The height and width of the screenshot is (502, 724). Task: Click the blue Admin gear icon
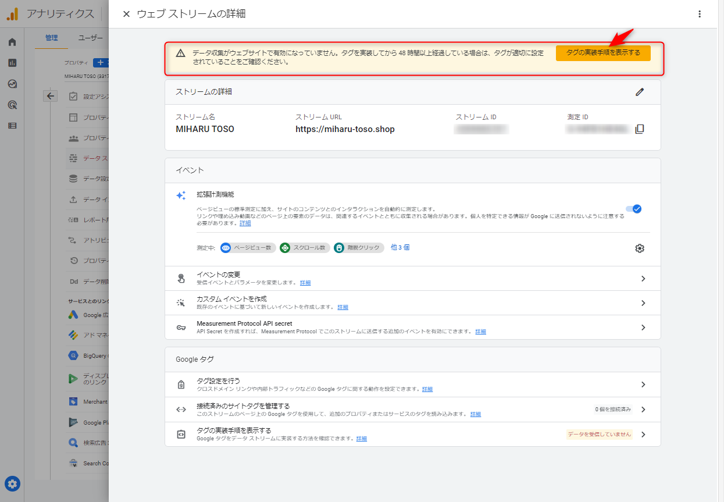click(x=12, y=483)
